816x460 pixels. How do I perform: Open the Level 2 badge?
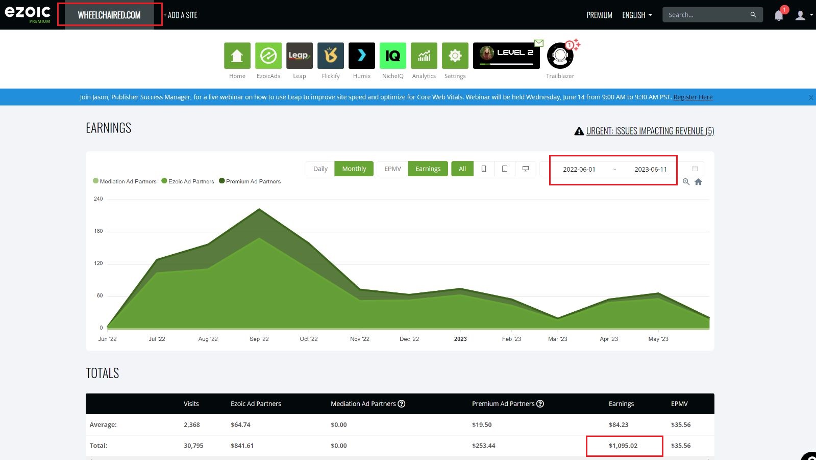pos(506,56)
